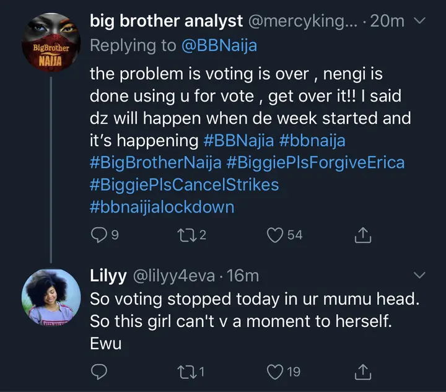Reply to Lilyy's tweet

(99, 372)
